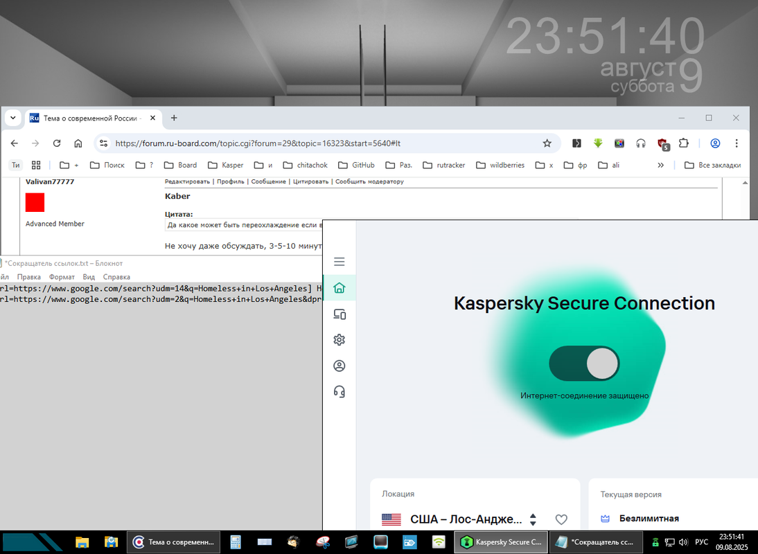
Task: Open the devices section in Kaspersky sidebar
Action: [340, 314]
